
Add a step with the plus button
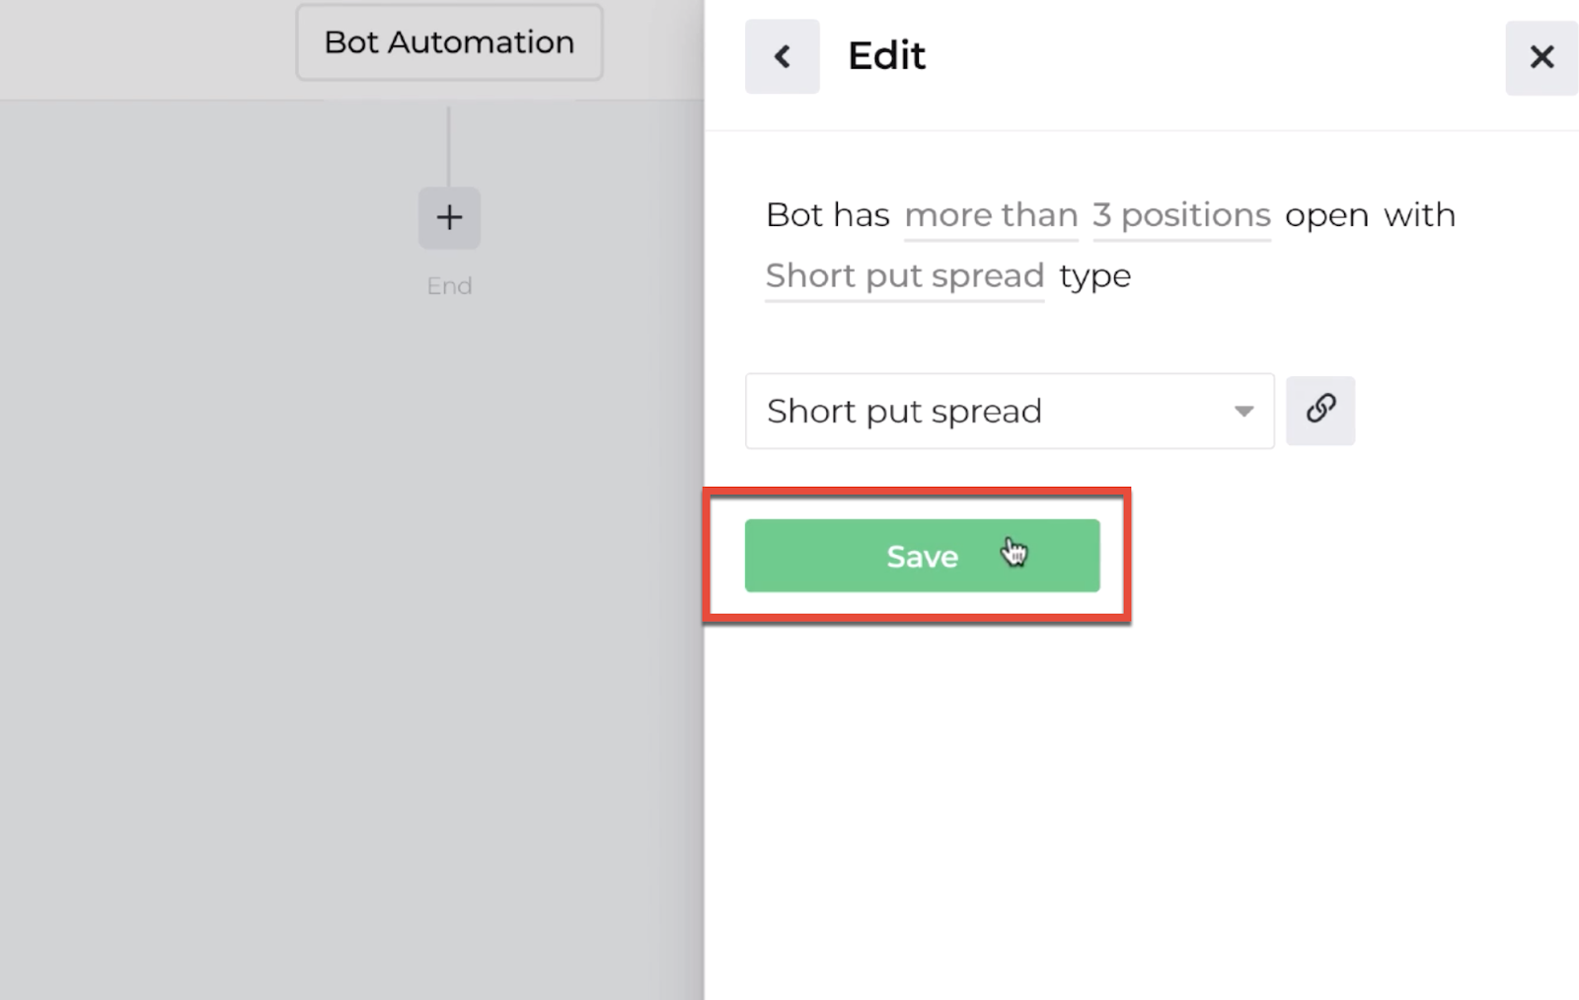pos(449,217)
